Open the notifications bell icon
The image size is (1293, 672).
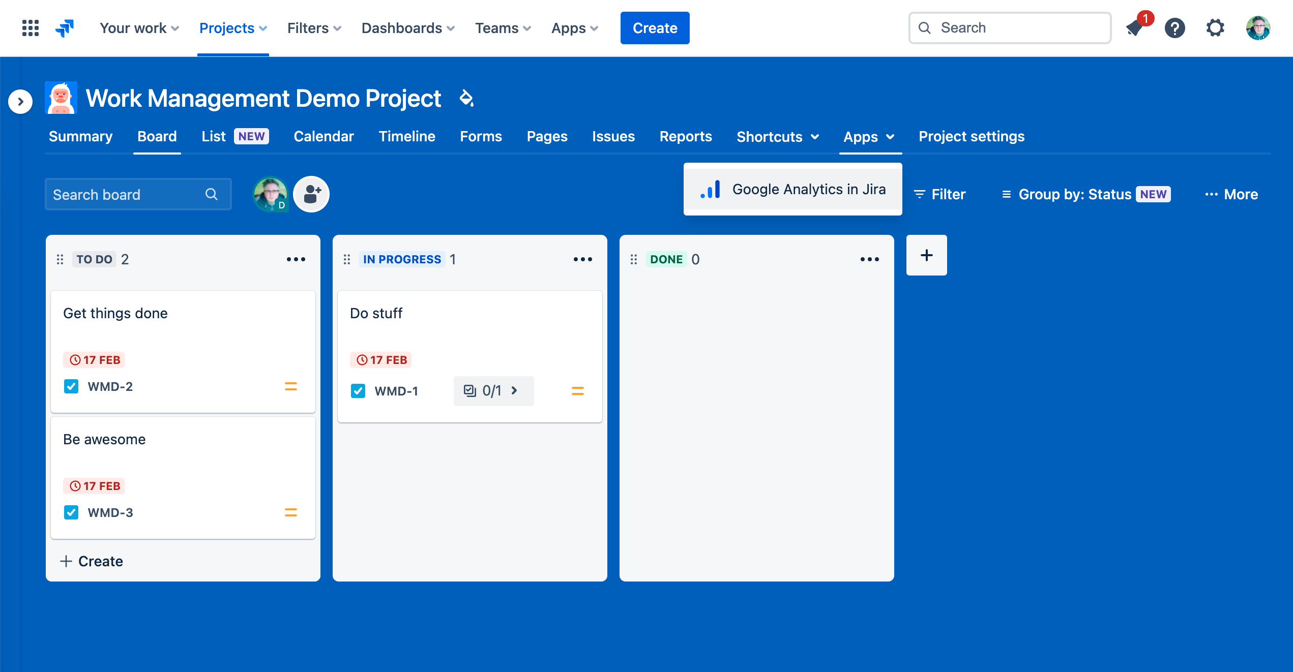pyautogui.click(x=1135, y=28)
